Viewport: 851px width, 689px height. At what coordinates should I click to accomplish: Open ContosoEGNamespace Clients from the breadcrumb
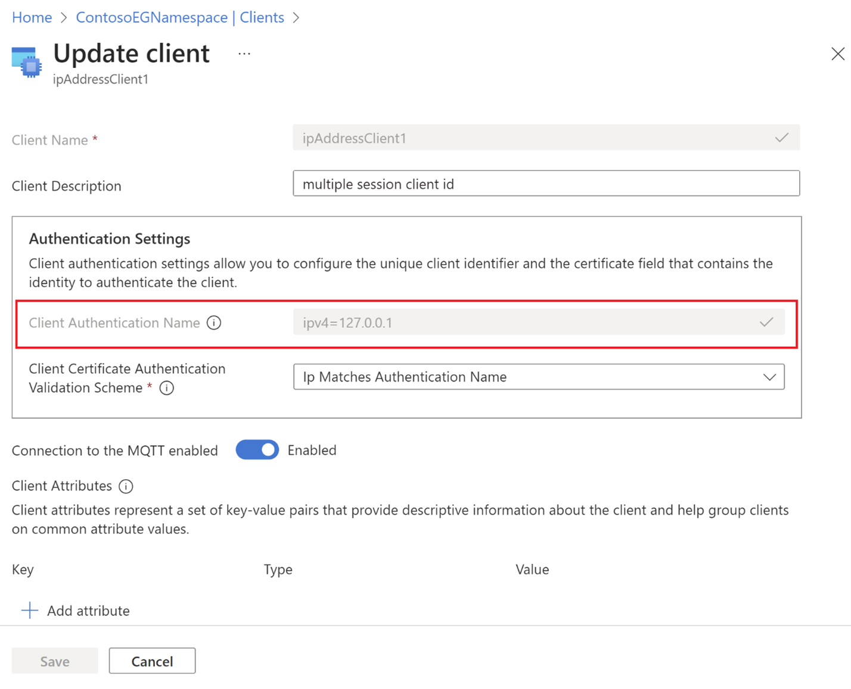pyautogui.click(x=179, y=17)
